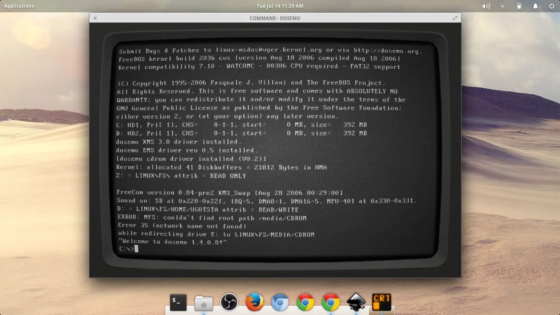Image resolution: width=560 pixels, height=315 pixels.
Task: Open the Files home folder dock icon
Action: click(204, 303)
